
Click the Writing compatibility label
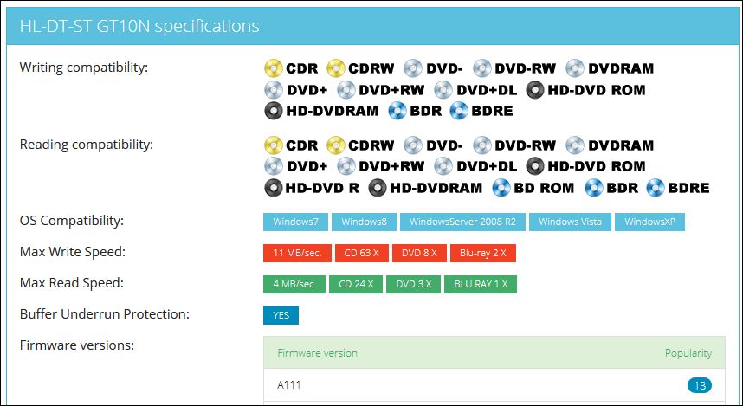click(83, 68)
